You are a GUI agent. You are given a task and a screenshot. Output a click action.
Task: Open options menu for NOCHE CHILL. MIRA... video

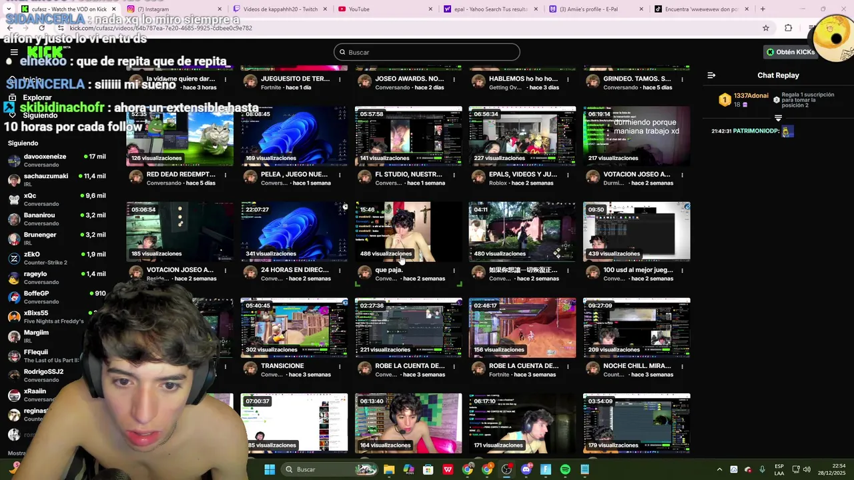tap(683, 367)
